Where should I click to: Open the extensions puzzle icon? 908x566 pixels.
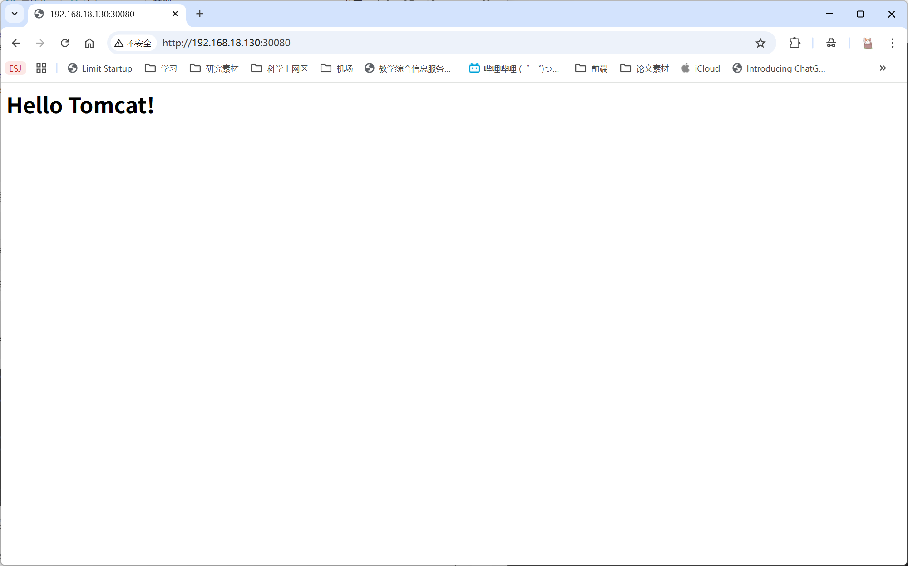pyautogui.click(x=794, y=43)
